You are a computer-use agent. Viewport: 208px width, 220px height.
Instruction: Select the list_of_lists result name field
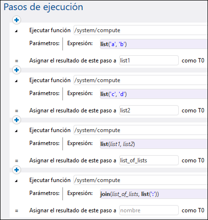point(149,160)
